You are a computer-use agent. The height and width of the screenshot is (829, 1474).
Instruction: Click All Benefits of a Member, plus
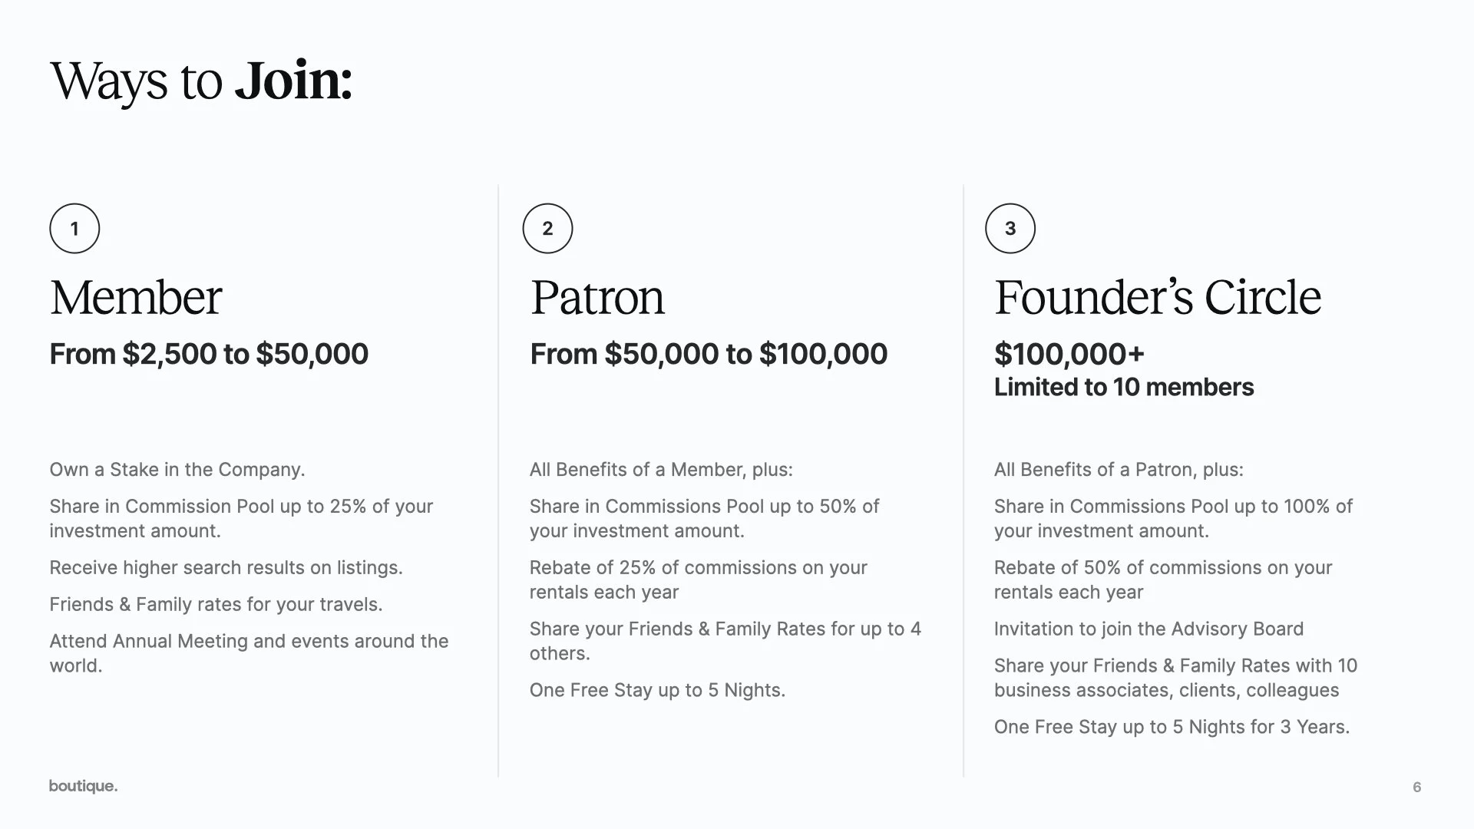tap(660, 470)
